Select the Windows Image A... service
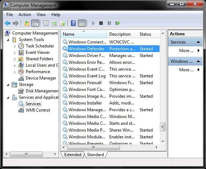The image size is (206, 169). (111, 96)
